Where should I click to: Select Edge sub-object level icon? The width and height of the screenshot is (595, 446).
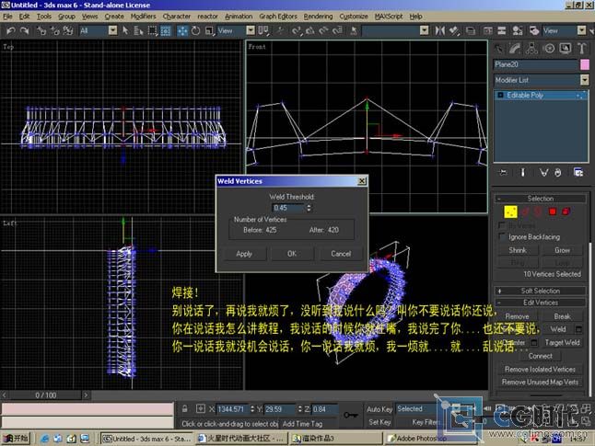pyautogui.click(x=526, y=212)
